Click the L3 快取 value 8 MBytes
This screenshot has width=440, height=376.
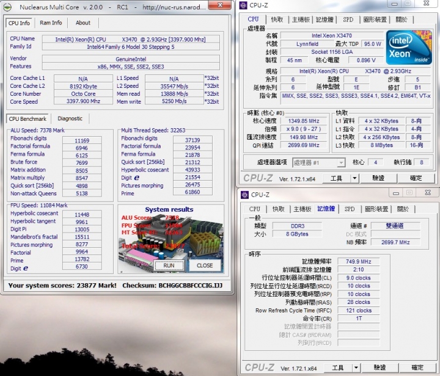(x=381, y=145)
